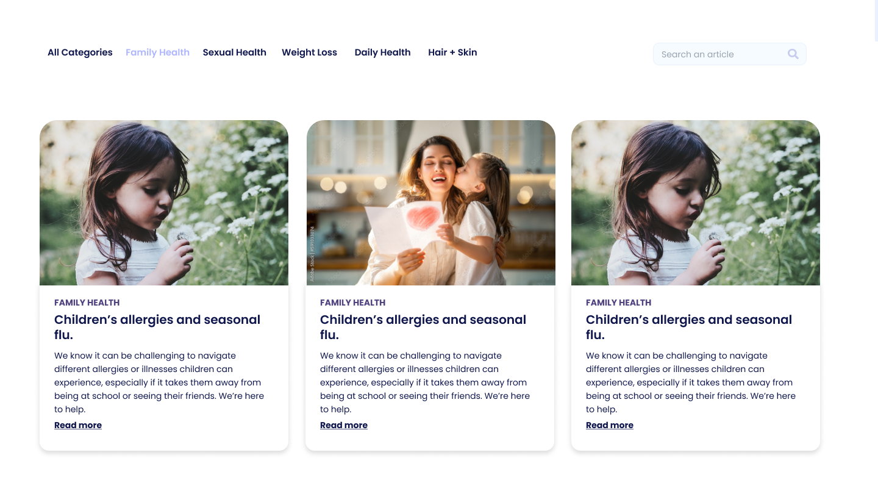Select third card's article headline
This screenshot has height=494, width=878.
(689, 327)
